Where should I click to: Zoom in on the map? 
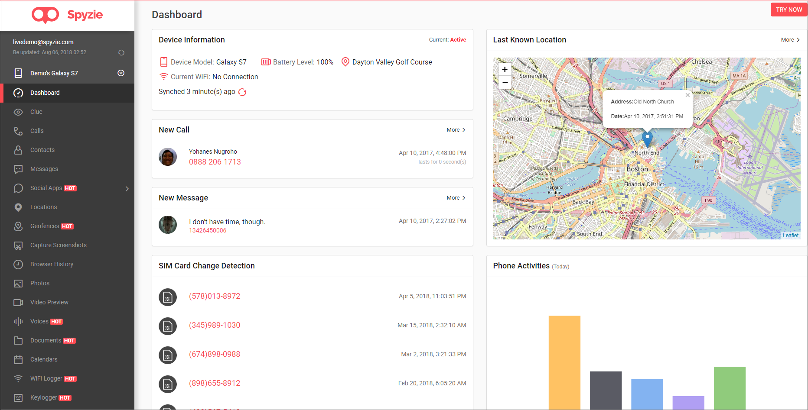(505, 69)
